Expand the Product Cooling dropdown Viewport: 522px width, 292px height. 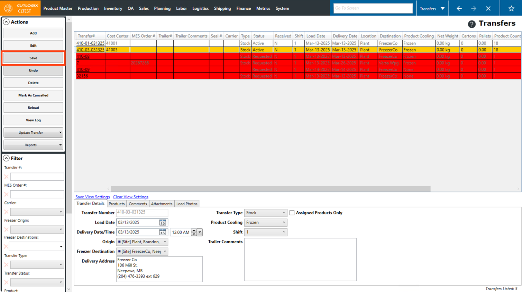click(x=265, y=223)
